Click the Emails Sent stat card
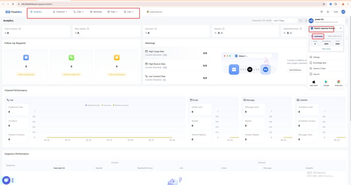The height and width of the screenshot is (185, 351). point(201,110)
